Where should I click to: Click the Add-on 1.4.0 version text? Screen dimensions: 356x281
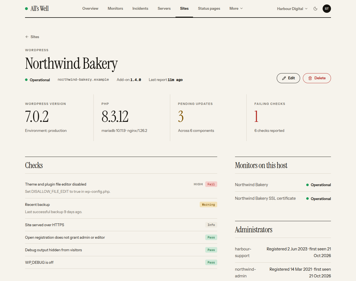click(129, 80)
